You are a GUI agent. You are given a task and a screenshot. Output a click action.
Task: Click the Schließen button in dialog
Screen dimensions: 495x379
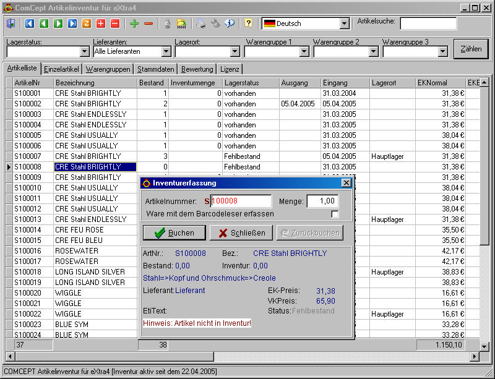(x=241, y=233)
